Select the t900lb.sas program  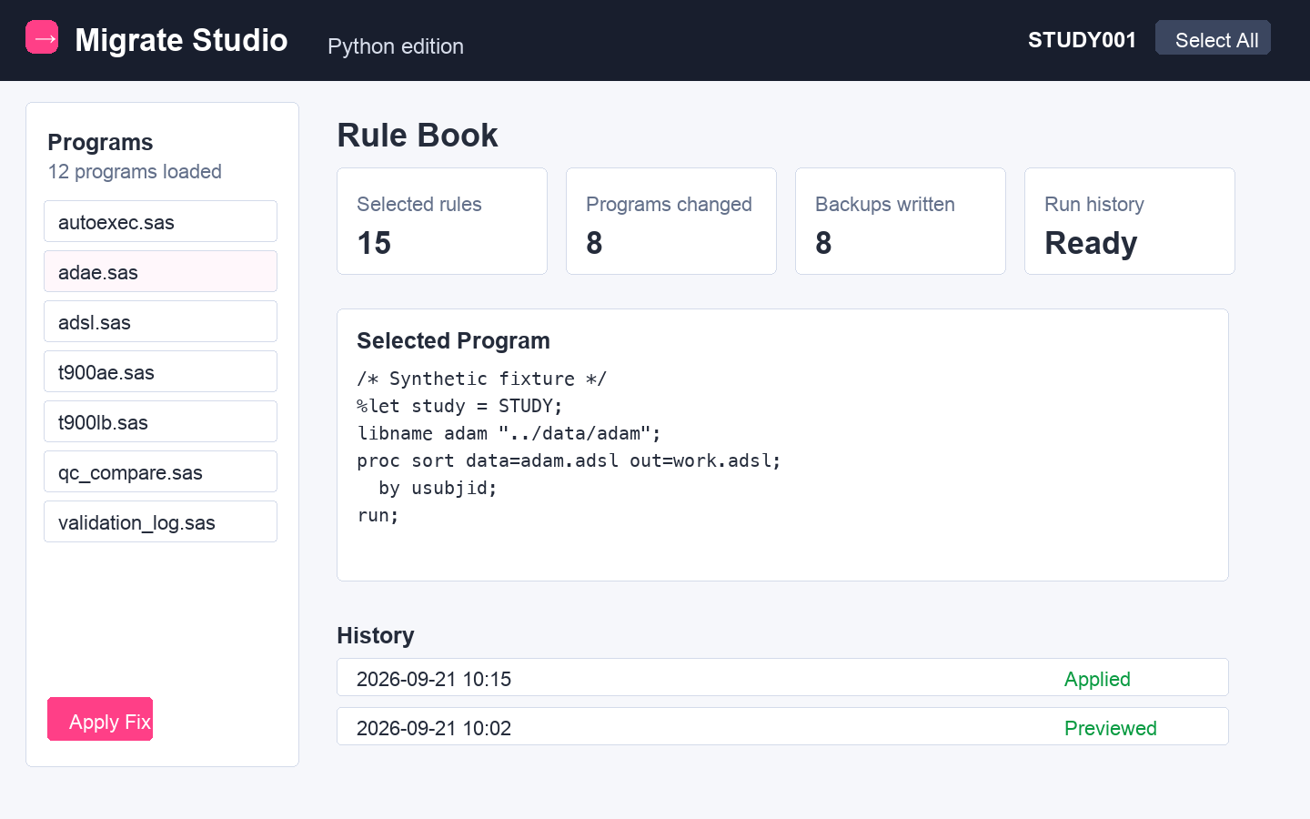[160, 421]
